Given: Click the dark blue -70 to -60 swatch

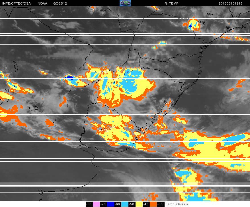Looking at the screenshot, I should click(110, 204).
